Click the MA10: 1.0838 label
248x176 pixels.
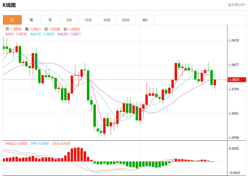pos(42,34)
